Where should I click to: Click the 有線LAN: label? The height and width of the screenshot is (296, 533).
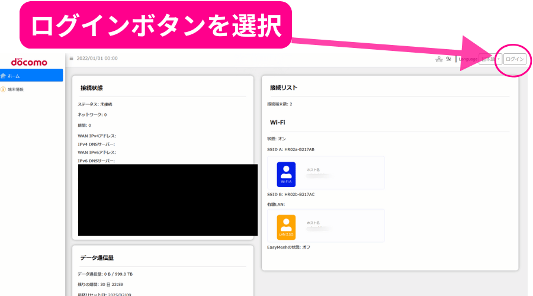tap(276, 205)
